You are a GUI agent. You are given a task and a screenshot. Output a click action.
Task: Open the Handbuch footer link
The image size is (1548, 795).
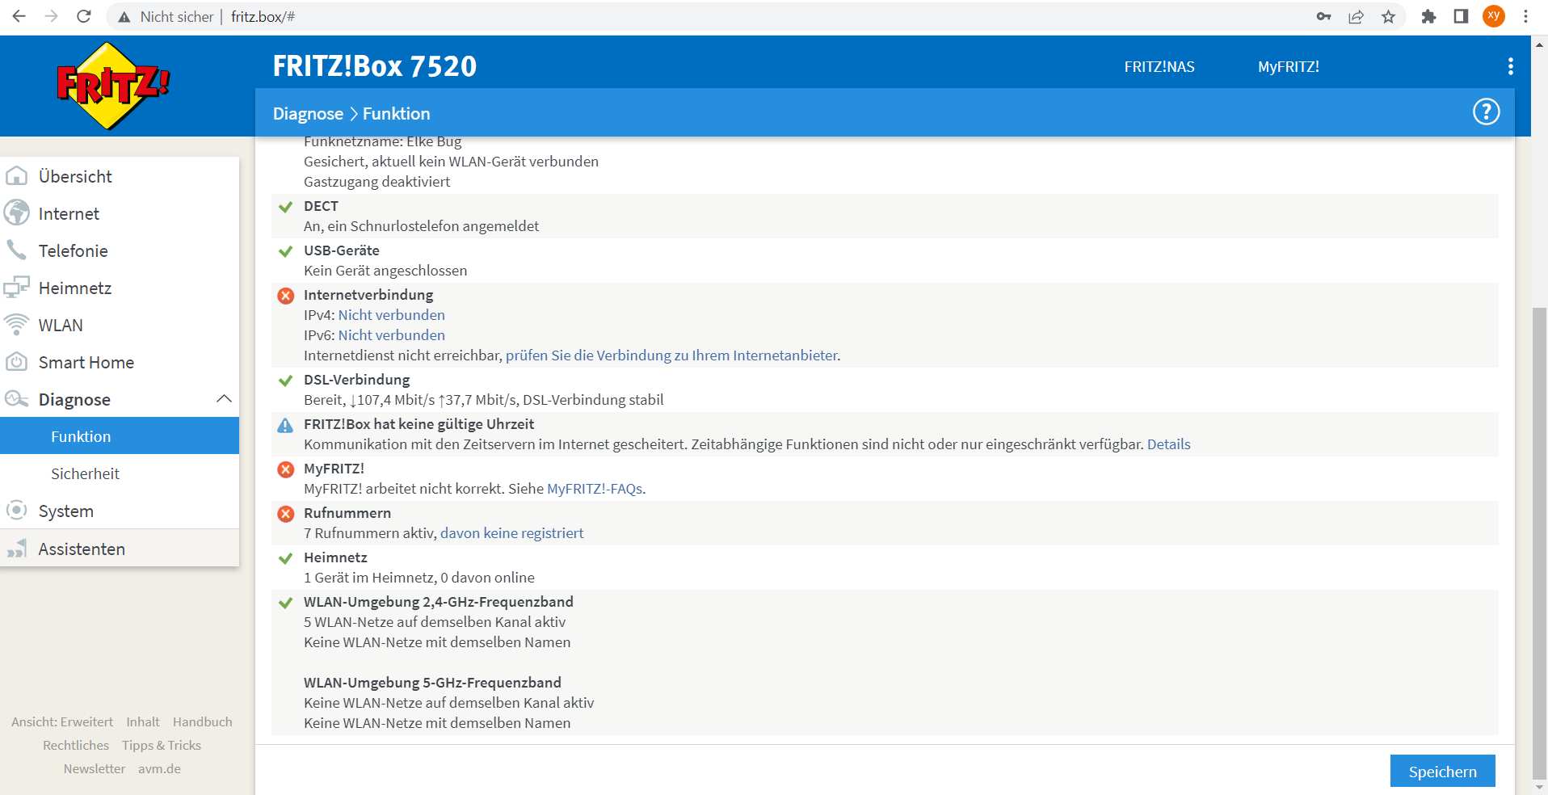pos(202,721)
